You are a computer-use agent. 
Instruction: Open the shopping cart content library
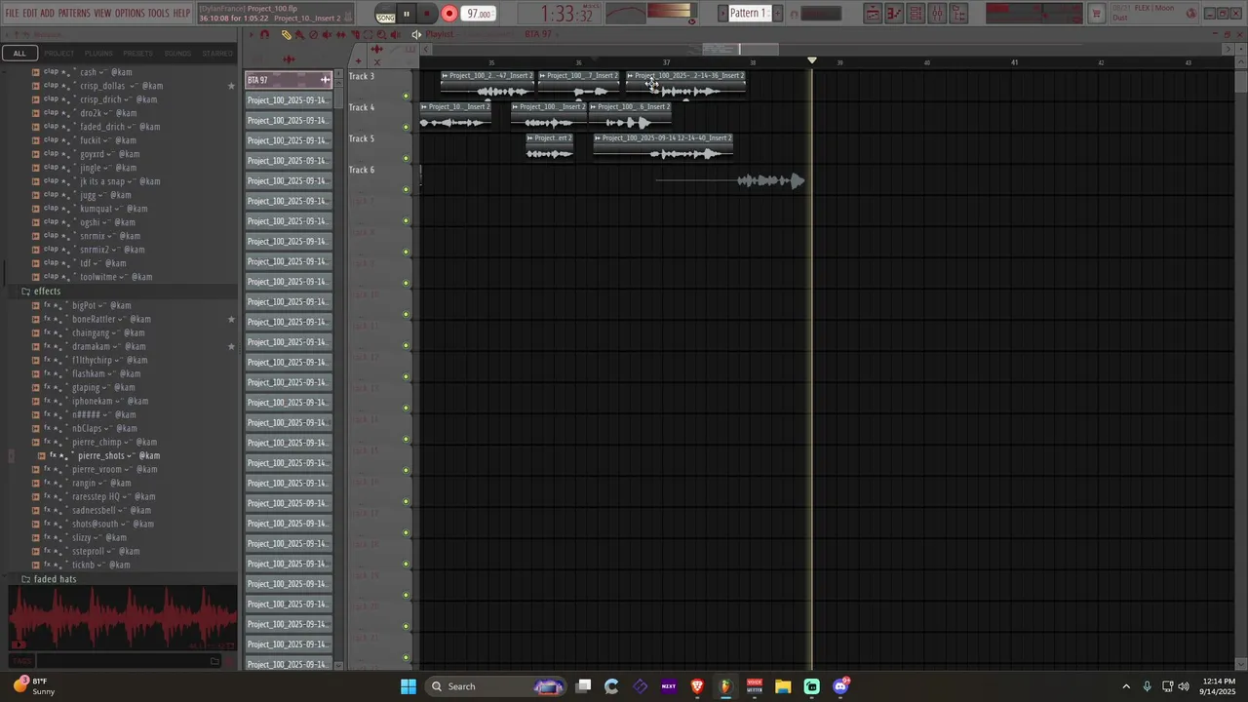pos(1096,14)
